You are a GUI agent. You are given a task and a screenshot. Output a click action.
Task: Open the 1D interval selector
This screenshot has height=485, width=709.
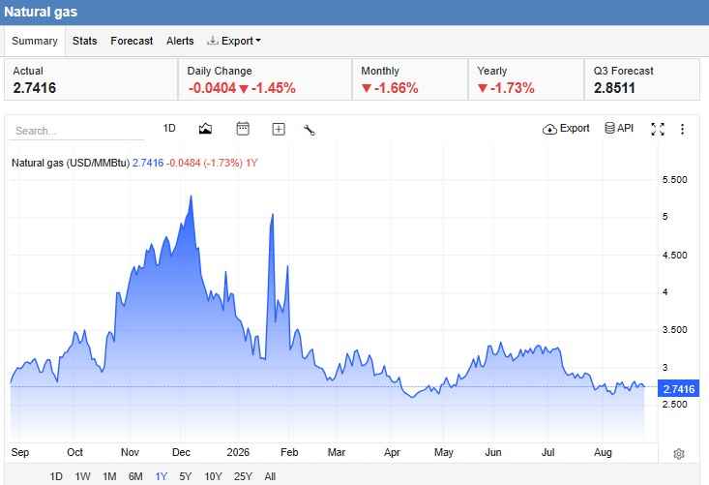pos(169,129)
